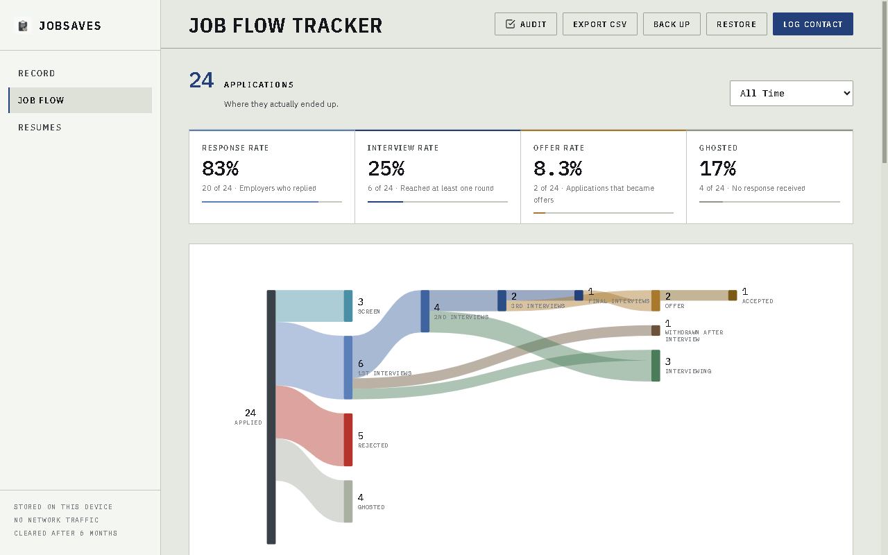Click the Withdrawn After Interview node
This screenshot has height=555, width=888.
pos(656,330)
